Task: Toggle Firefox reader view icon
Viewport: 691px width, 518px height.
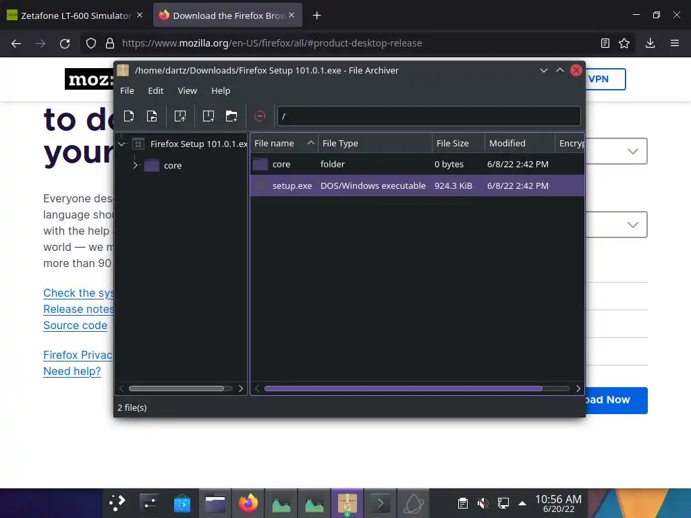Action: pyautogui.click(x=605, y=43)
